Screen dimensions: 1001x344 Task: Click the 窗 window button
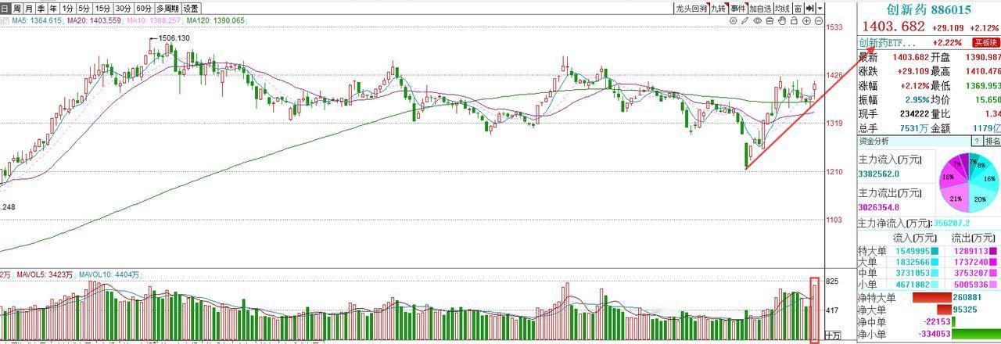(798, 9)
